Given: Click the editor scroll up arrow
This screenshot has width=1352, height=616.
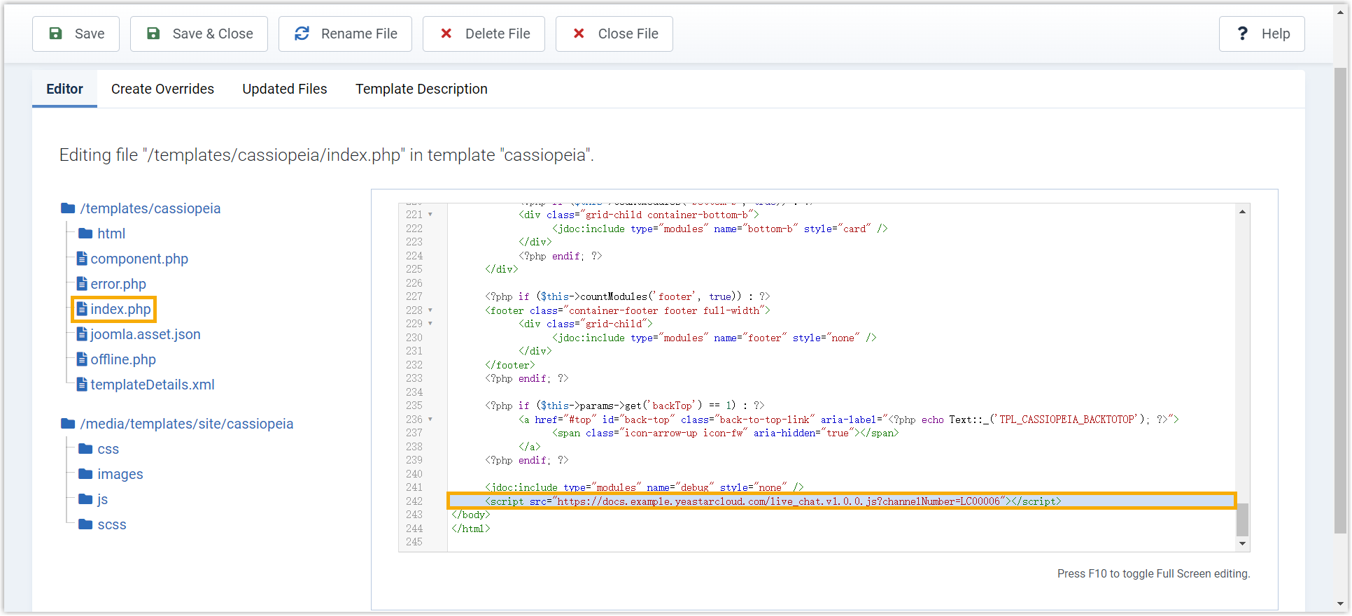Looking at the screenshot, I should click(x=1242, y=212).
